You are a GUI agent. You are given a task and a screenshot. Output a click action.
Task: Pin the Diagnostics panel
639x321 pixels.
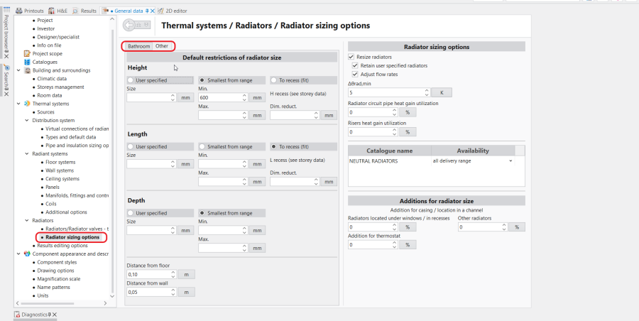[x=49, y=315]
